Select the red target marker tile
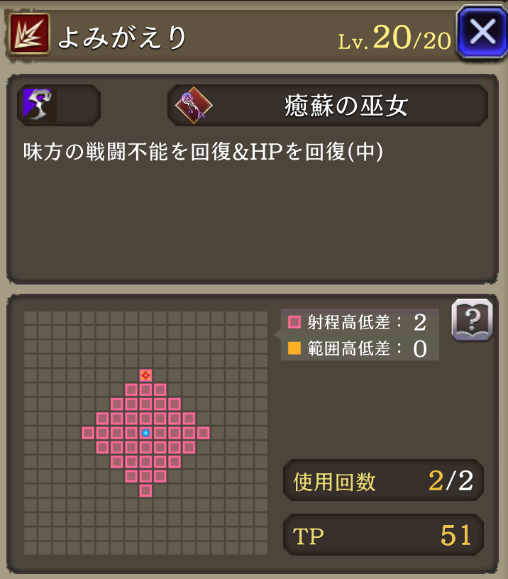Viewport: 508px width, 579px height. [145, 375]
